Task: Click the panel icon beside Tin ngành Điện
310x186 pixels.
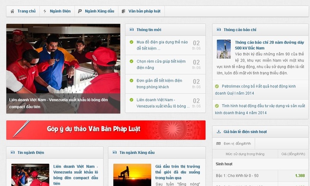Action: tap(12, 152)
